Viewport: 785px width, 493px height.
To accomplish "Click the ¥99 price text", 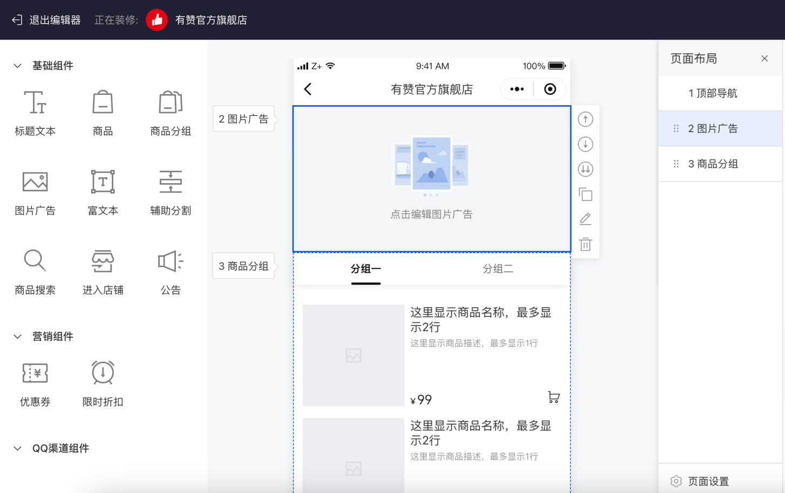I will point(421,400).
